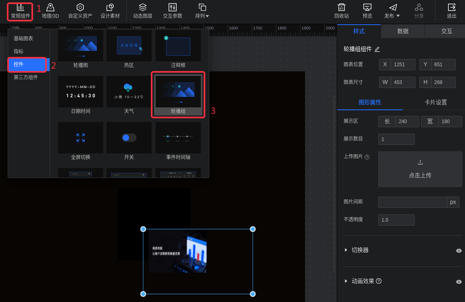The height and width of the screenshot is (302, 465).
Task: Click the 退出 exit icon
Action: point(451,11)
